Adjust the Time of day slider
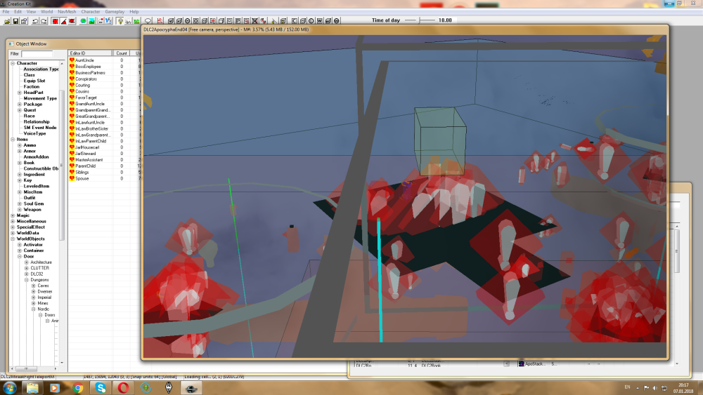Screen dimensions: 703x395 pos(420,20)
